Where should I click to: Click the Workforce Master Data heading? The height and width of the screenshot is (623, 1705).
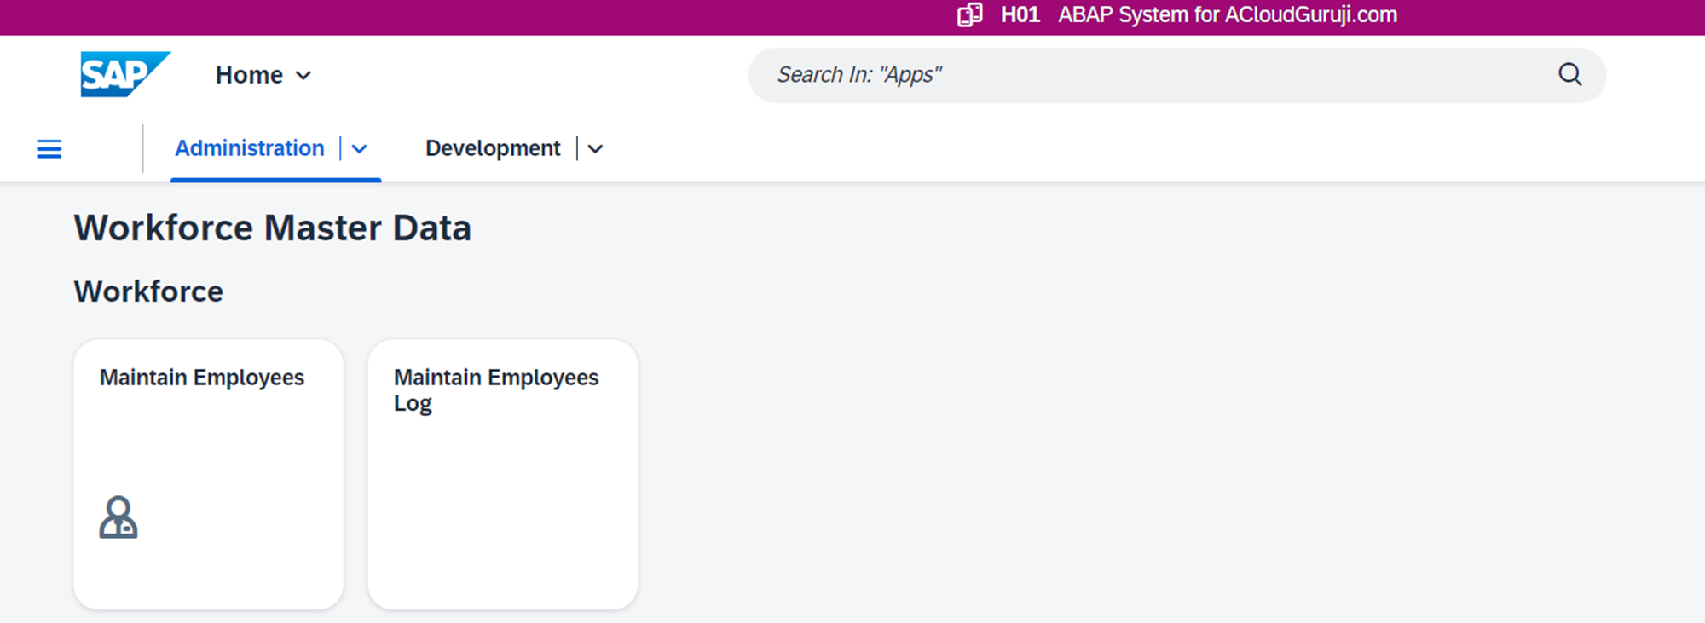(272, 228)
